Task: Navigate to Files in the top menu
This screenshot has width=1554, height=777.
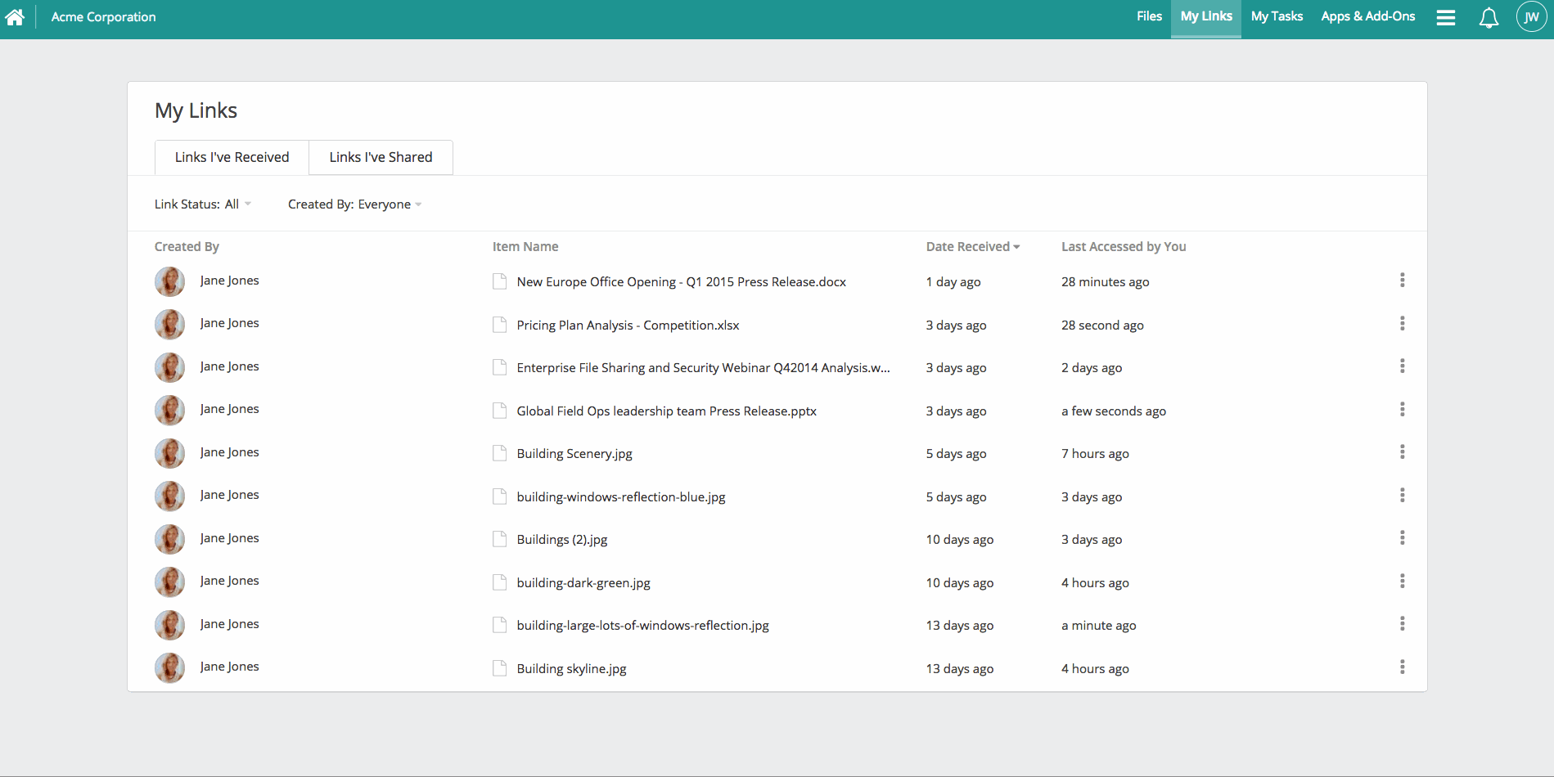Action: click(x=1149, y=16)
